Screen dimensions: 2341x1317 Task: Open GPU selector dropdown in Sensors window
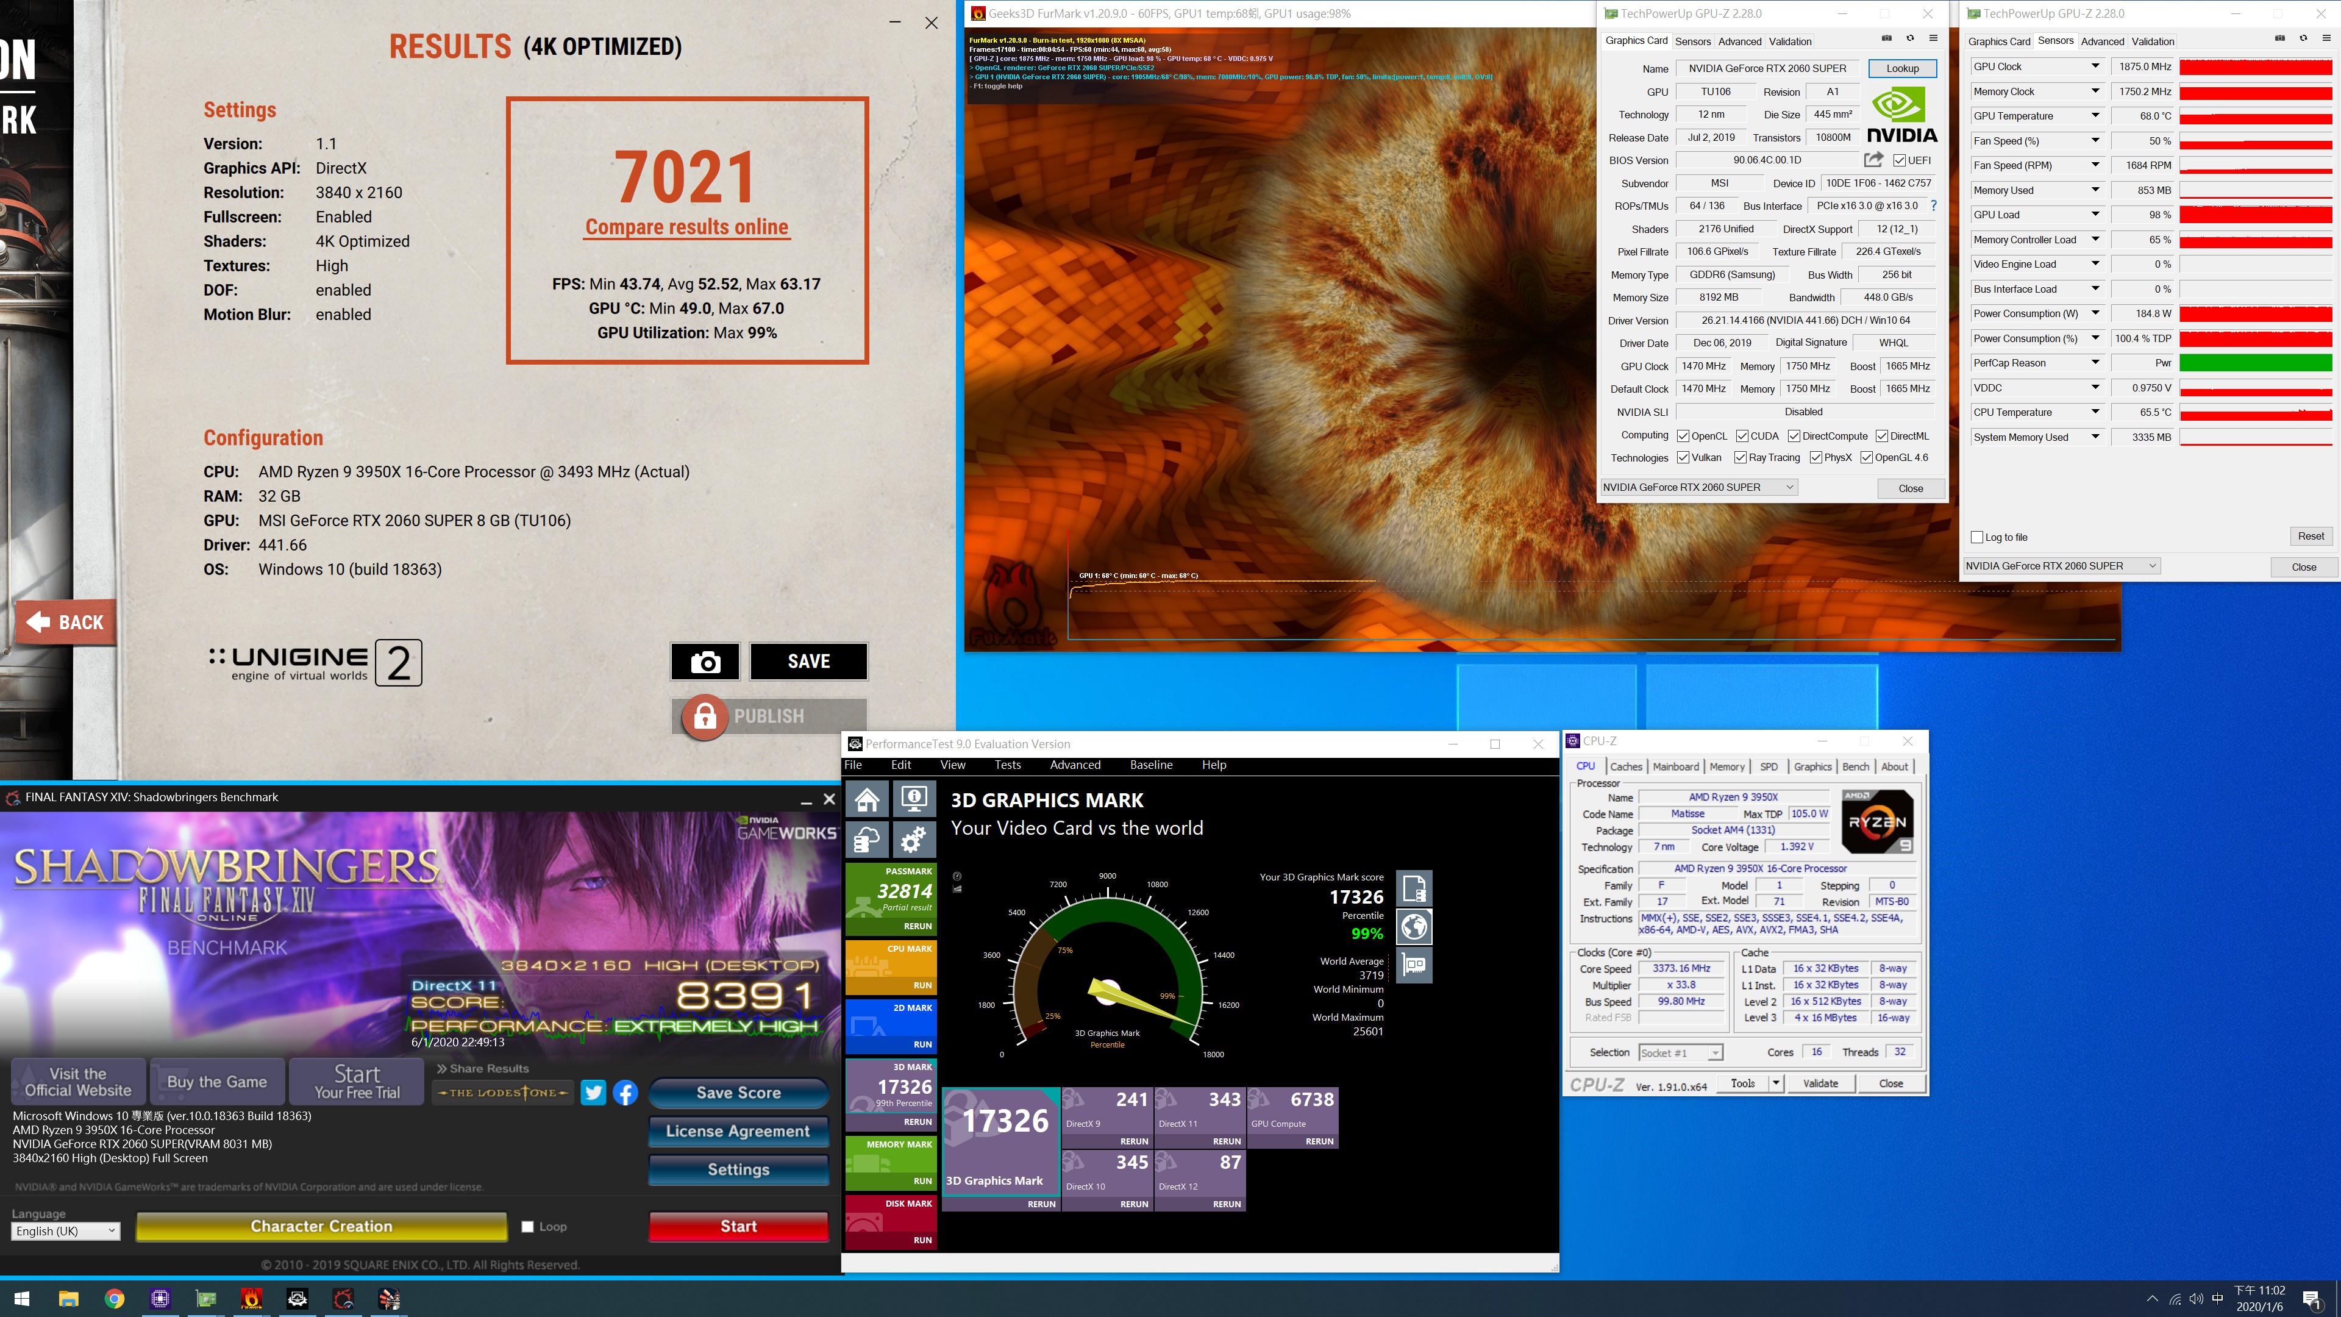(x=2061, y=566)
